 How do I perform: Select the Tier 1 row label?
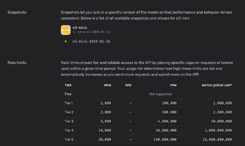[69, 103]
